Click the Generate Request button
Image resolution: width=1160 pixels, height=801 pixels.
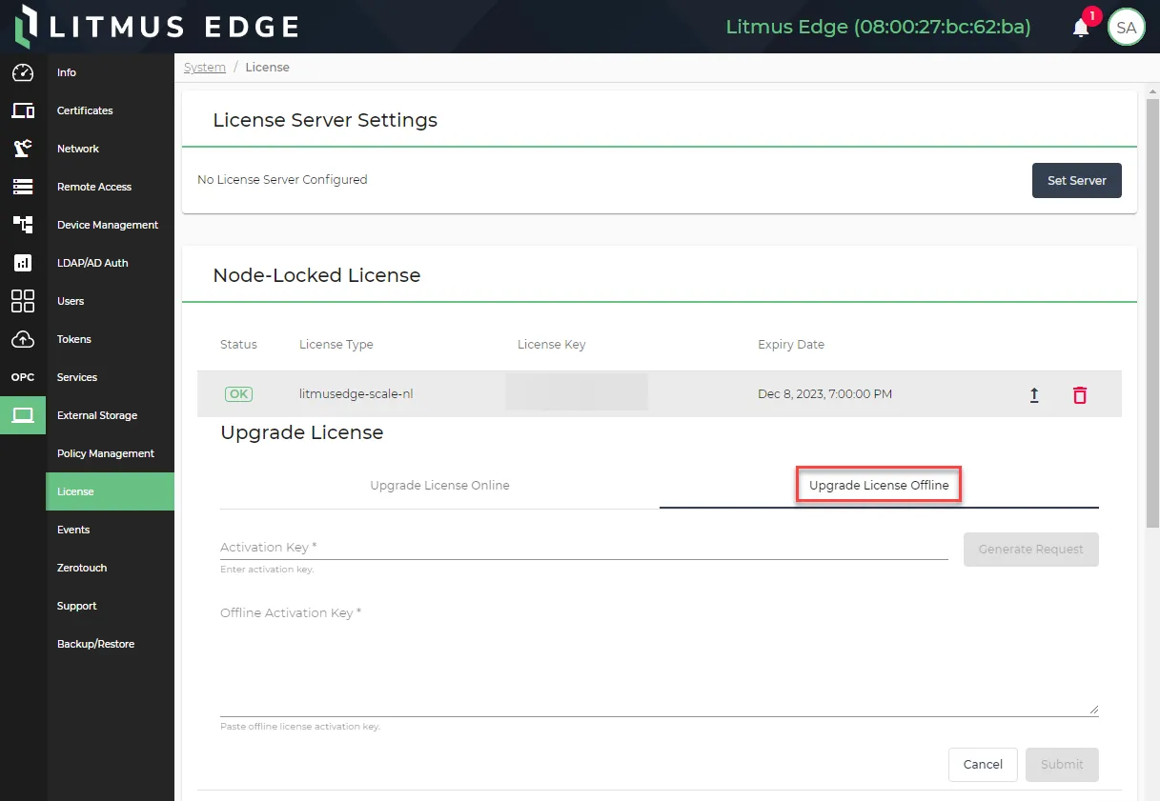[1031, 550]
